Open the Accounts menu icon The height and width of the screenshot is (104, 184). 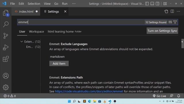point(6,76)
